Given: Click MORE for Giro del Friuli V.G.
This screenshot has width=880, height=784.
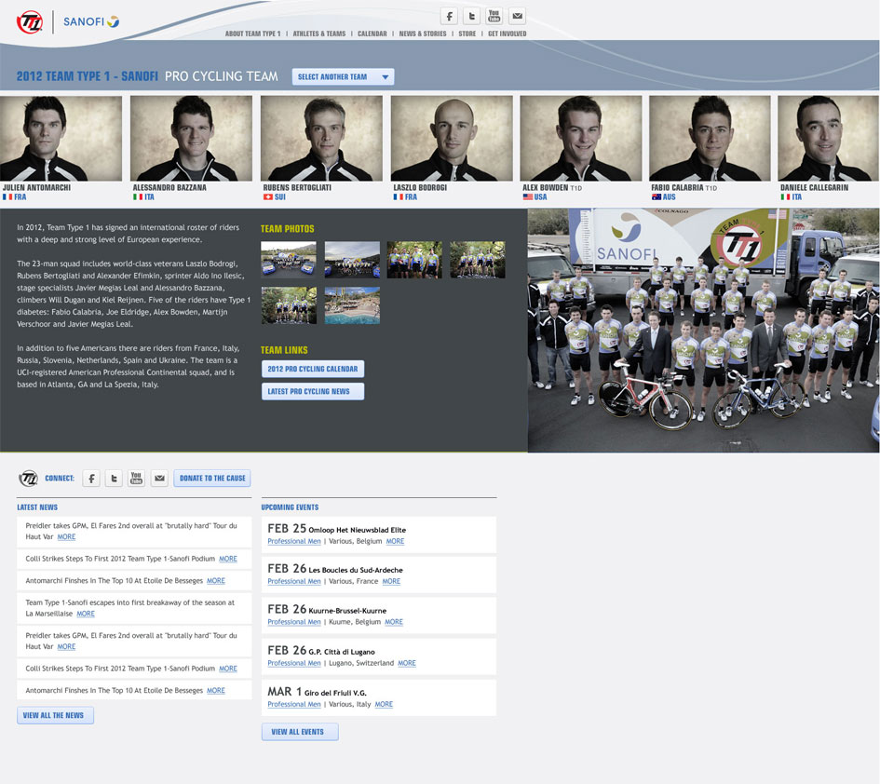Looking at the screenshot, I should point(384,704).
